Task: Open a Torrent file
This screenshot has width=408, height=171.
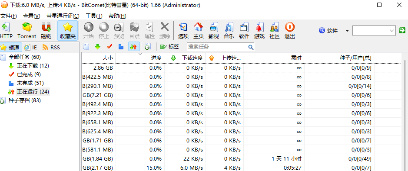Action: [27, 31]
